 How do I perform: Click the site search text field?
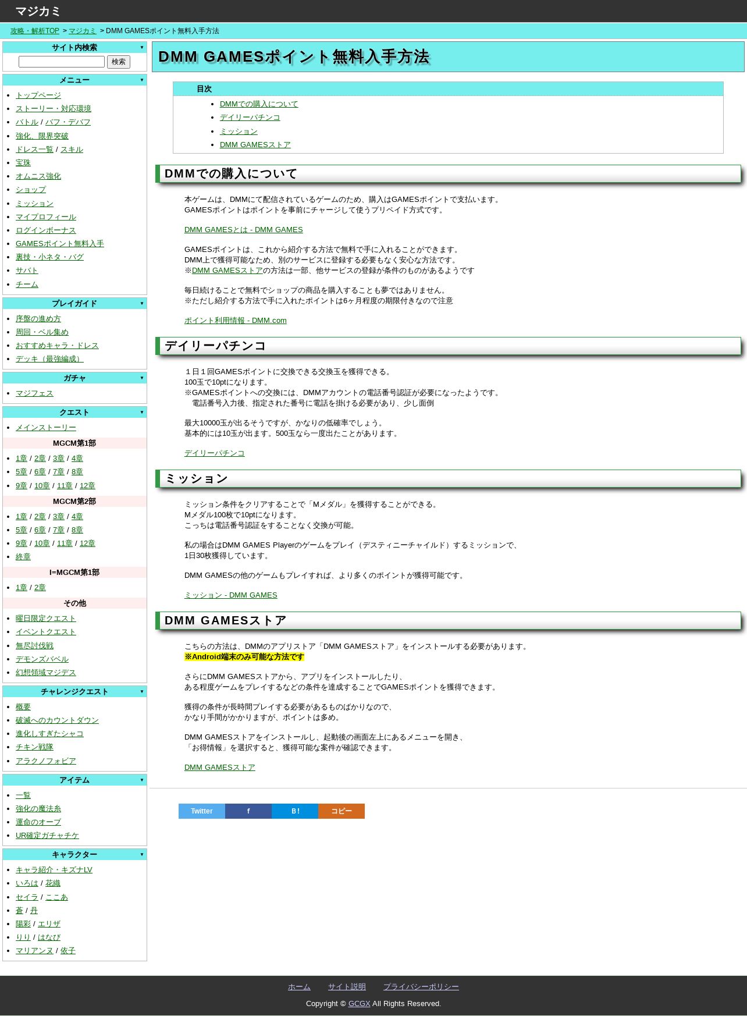62,62
